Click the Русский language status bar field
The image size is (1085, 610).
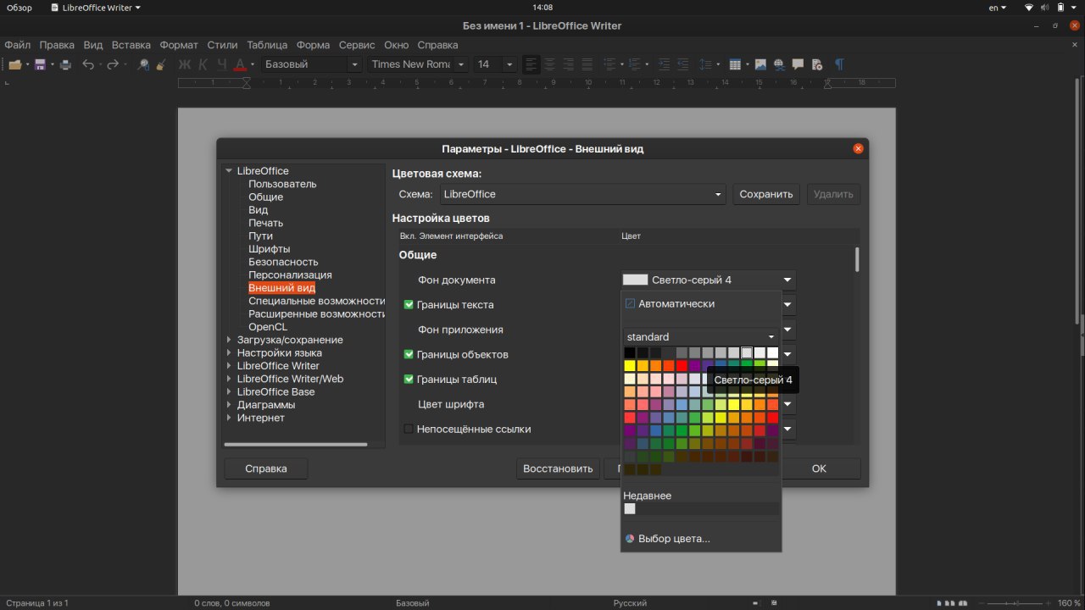point(631,603)
